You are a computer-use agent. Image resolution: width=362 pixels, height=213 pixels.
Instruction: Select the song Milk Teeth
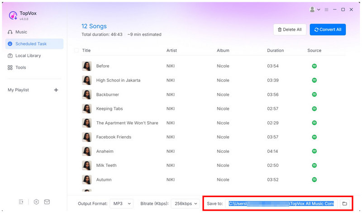(x=106, y=166)
